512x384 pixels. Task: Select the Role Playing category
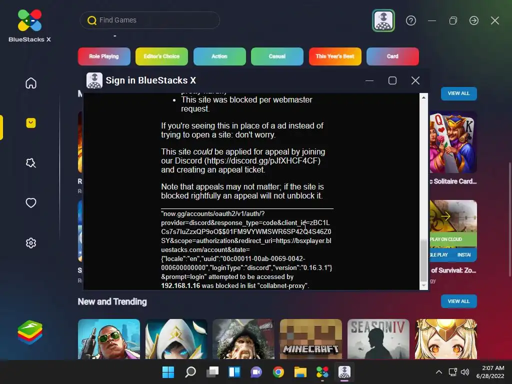pos(104,56)
